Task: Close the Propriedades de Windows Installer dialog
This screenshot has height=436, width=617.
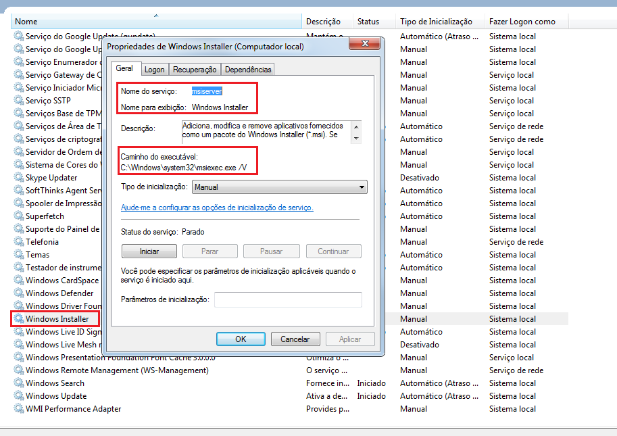Action: (x=364, y=43)
